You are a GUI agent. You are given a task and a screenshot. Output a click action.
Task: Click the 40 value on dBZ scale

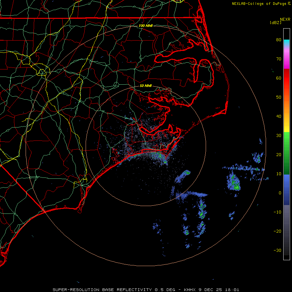(279, 116)
